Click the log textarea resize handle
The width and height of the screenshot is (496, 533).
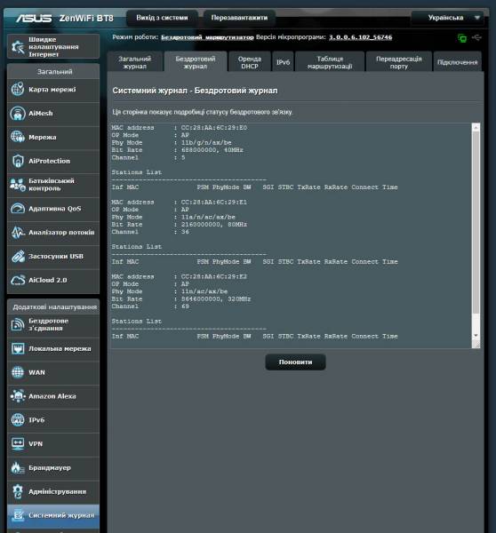click(x=476, y=345)
